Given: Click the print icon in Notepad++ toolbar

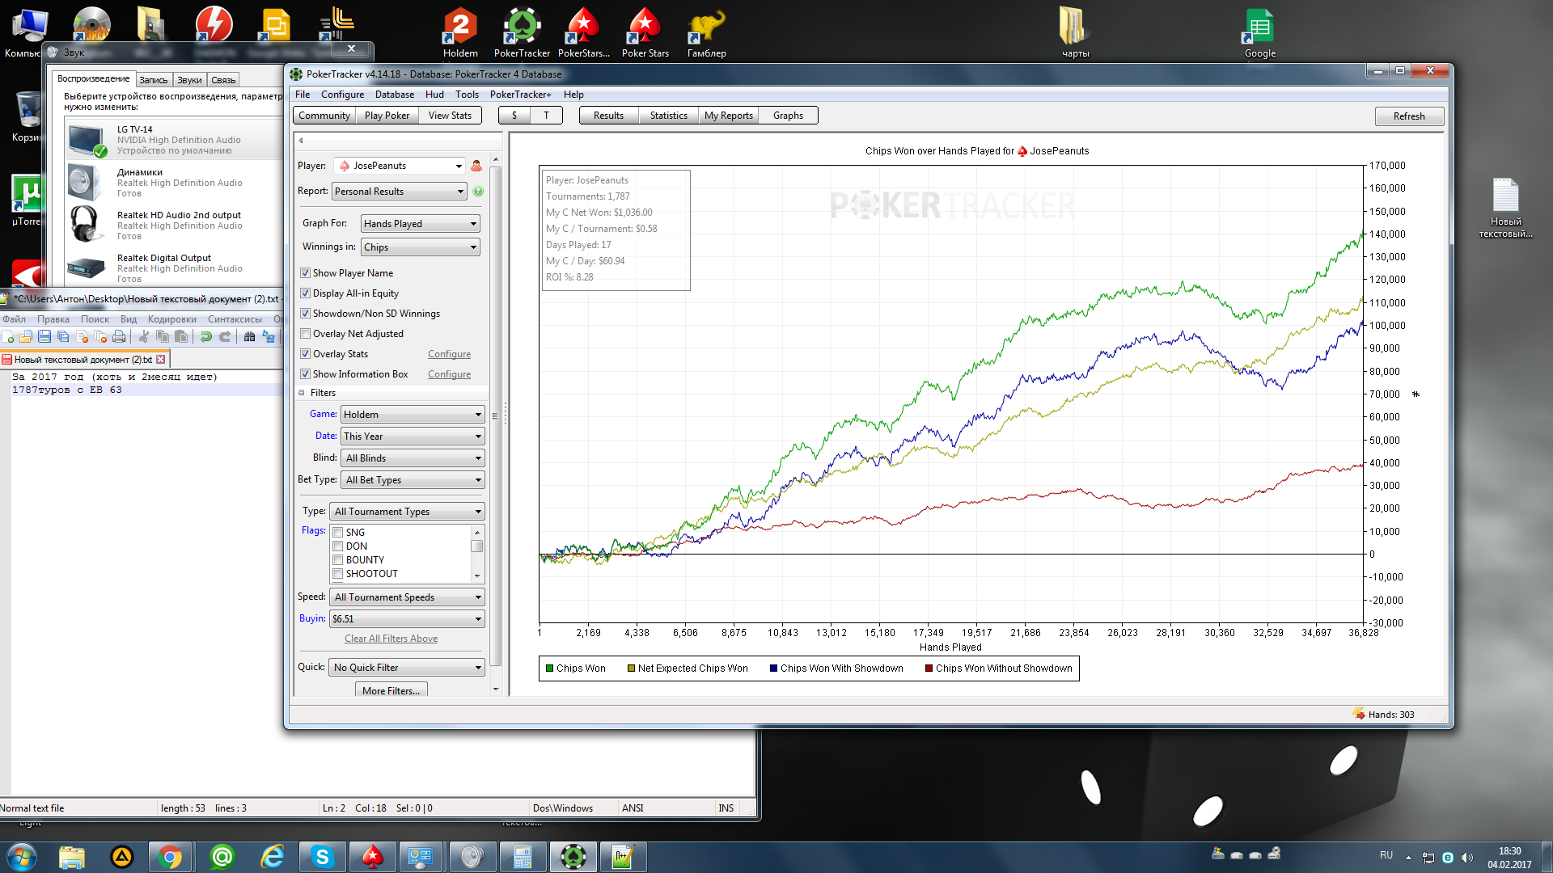Looking at the screenshot, I should (x=119, y=337).
